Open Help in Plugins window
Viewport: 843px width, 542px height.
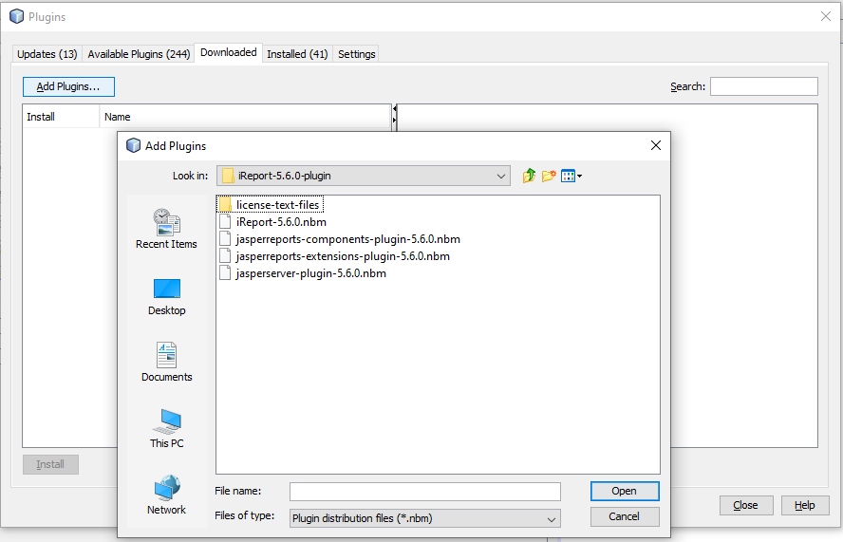805,505
